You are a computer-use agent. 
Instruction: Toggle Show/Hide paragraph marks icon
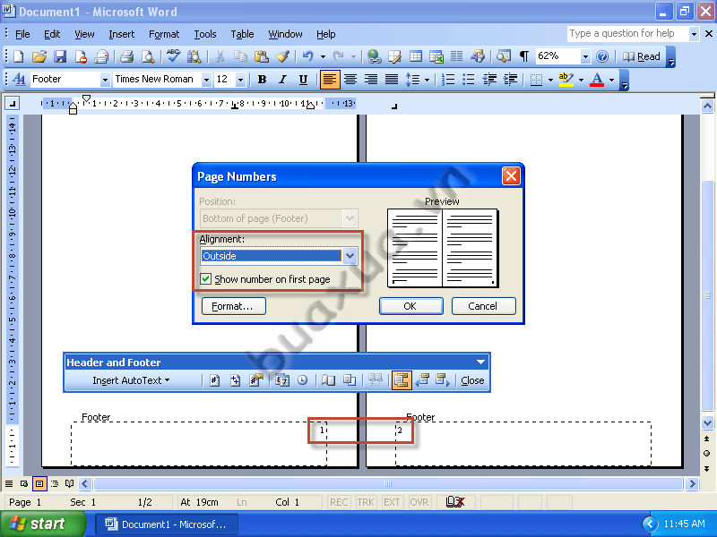524,56
